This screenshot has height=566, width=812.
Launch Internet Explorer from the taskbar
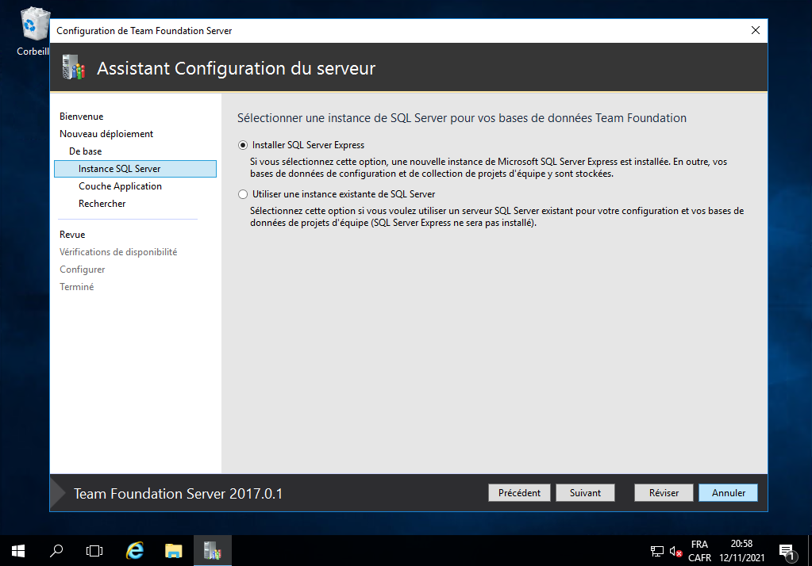coord(135,550)
